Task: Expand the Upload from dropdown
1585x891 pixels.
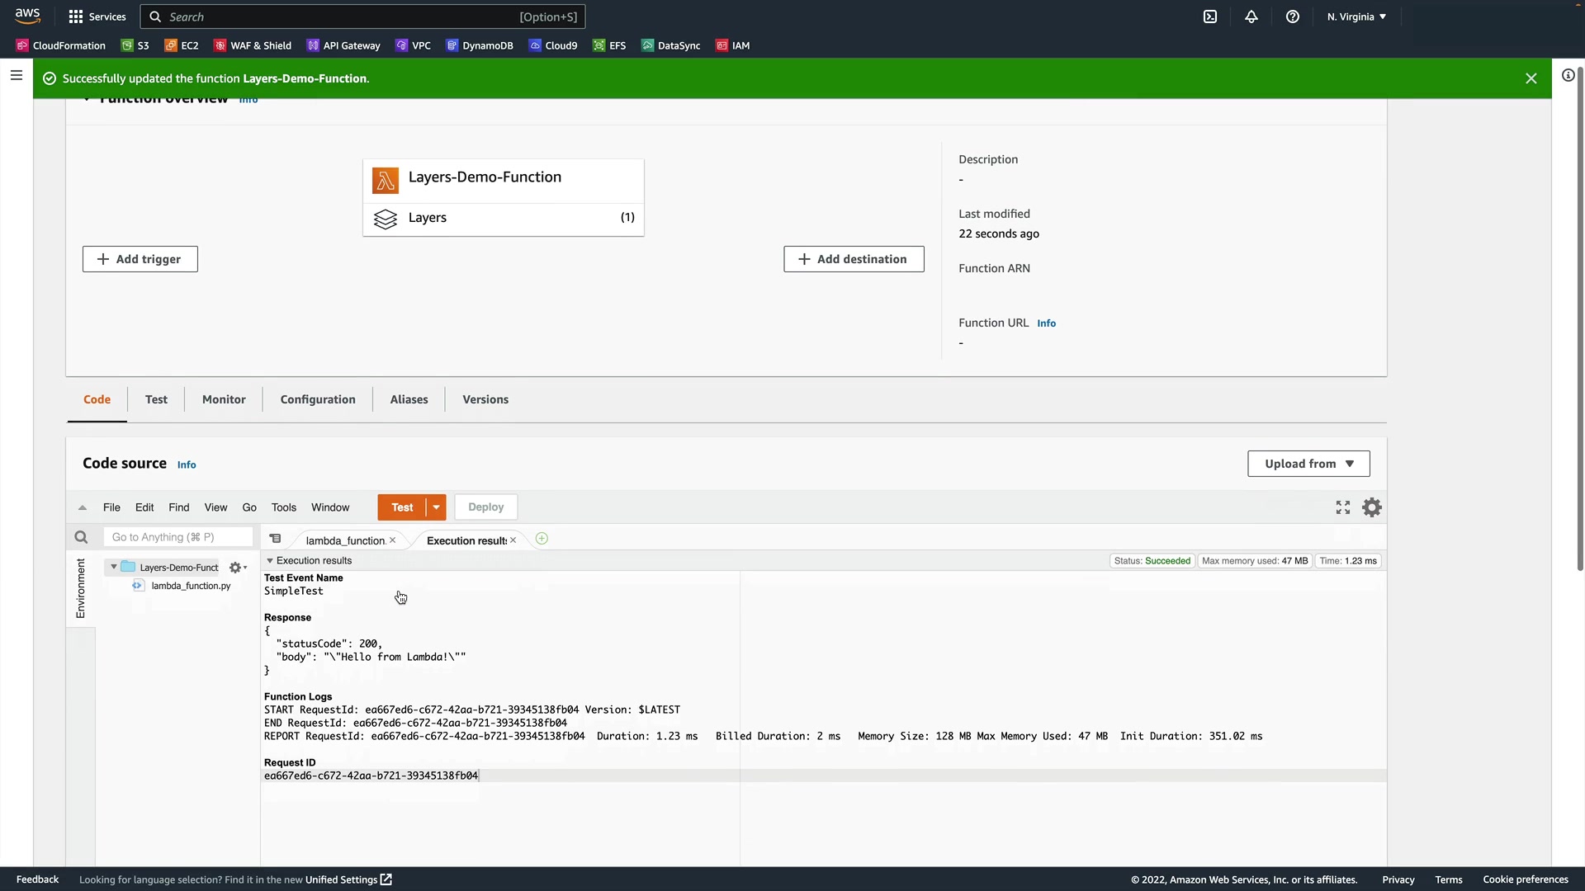Action: pos(1308,464)
